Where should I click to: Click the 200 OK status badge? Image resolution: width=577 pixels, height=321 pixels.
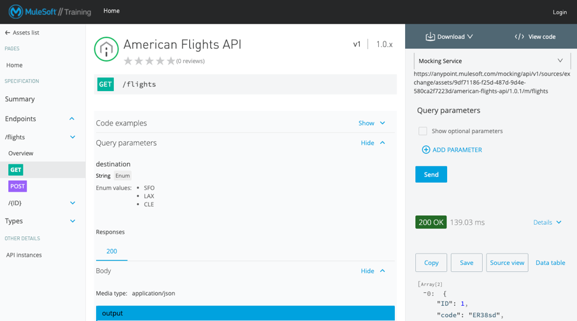click(x=431, y=222)
